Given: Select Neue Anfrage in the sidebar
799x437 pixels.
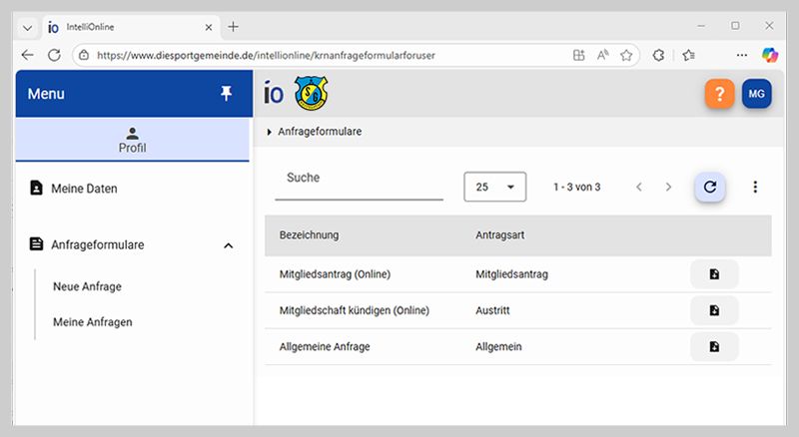Looking at the screenshot, I should [x=87, y=286].
